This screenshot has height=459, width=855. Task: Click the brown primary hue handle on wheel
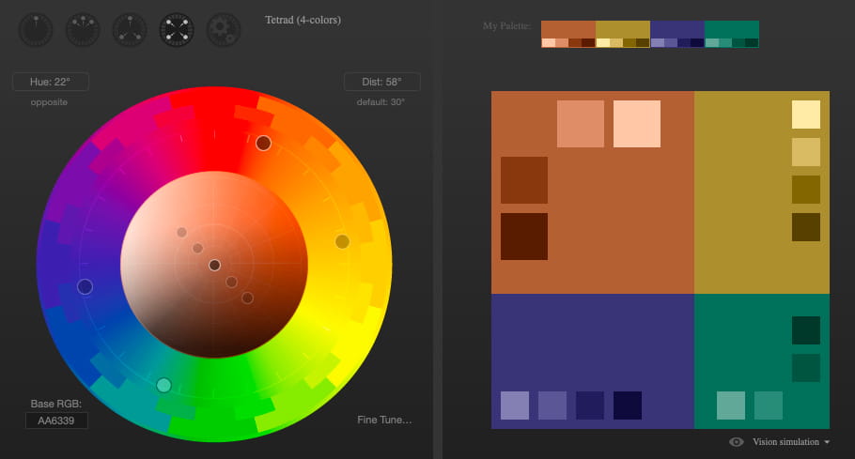(263, 144)
